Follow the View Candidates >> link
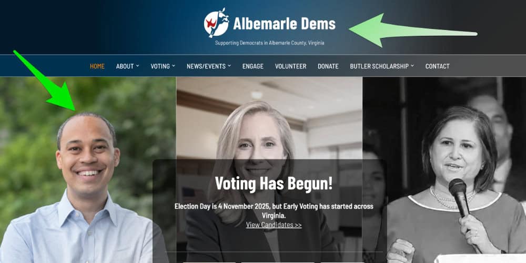 coord(274,225)
